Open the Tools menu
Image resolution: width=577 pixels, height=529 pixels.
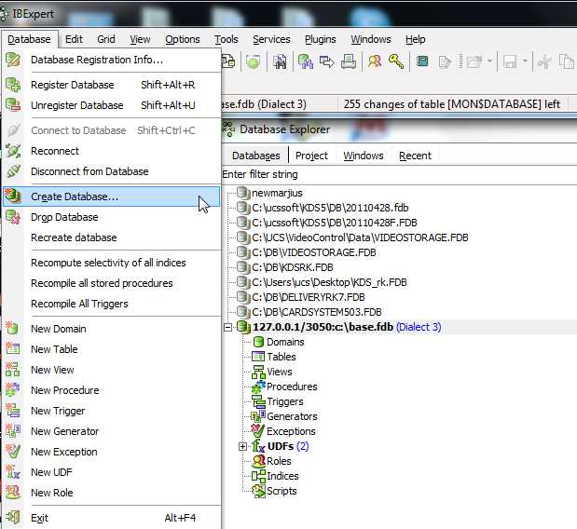pyautogui.click(x=227, y=39)
